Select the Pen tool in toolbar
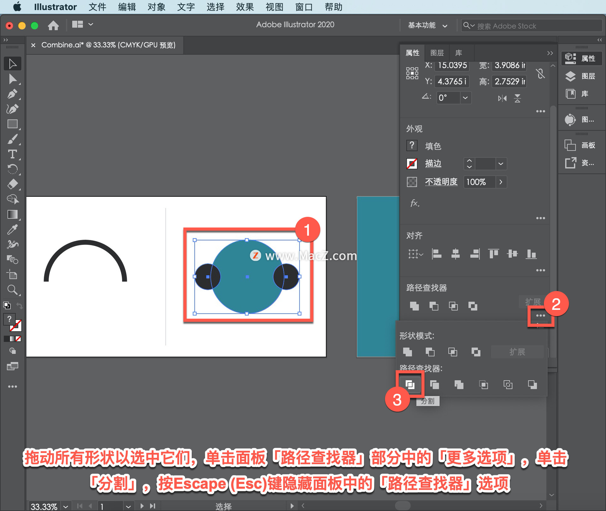The width and height of the screenshot is (606, 511). 12,94
